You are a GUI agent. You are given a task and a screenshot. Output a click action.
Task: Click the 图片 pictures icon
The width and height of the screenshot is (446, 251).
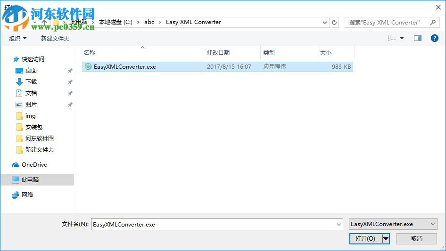tap(19, 105)
